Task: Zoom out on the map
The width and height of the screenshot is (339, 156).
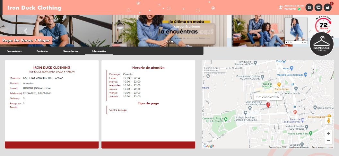Action: [x=329, y=141]
